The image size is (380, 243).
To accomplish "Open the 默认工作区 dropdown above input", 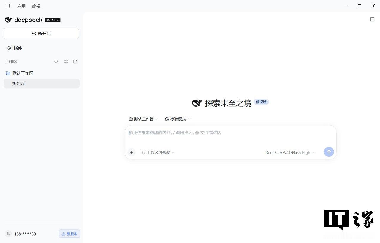I will tap(143, 119).
